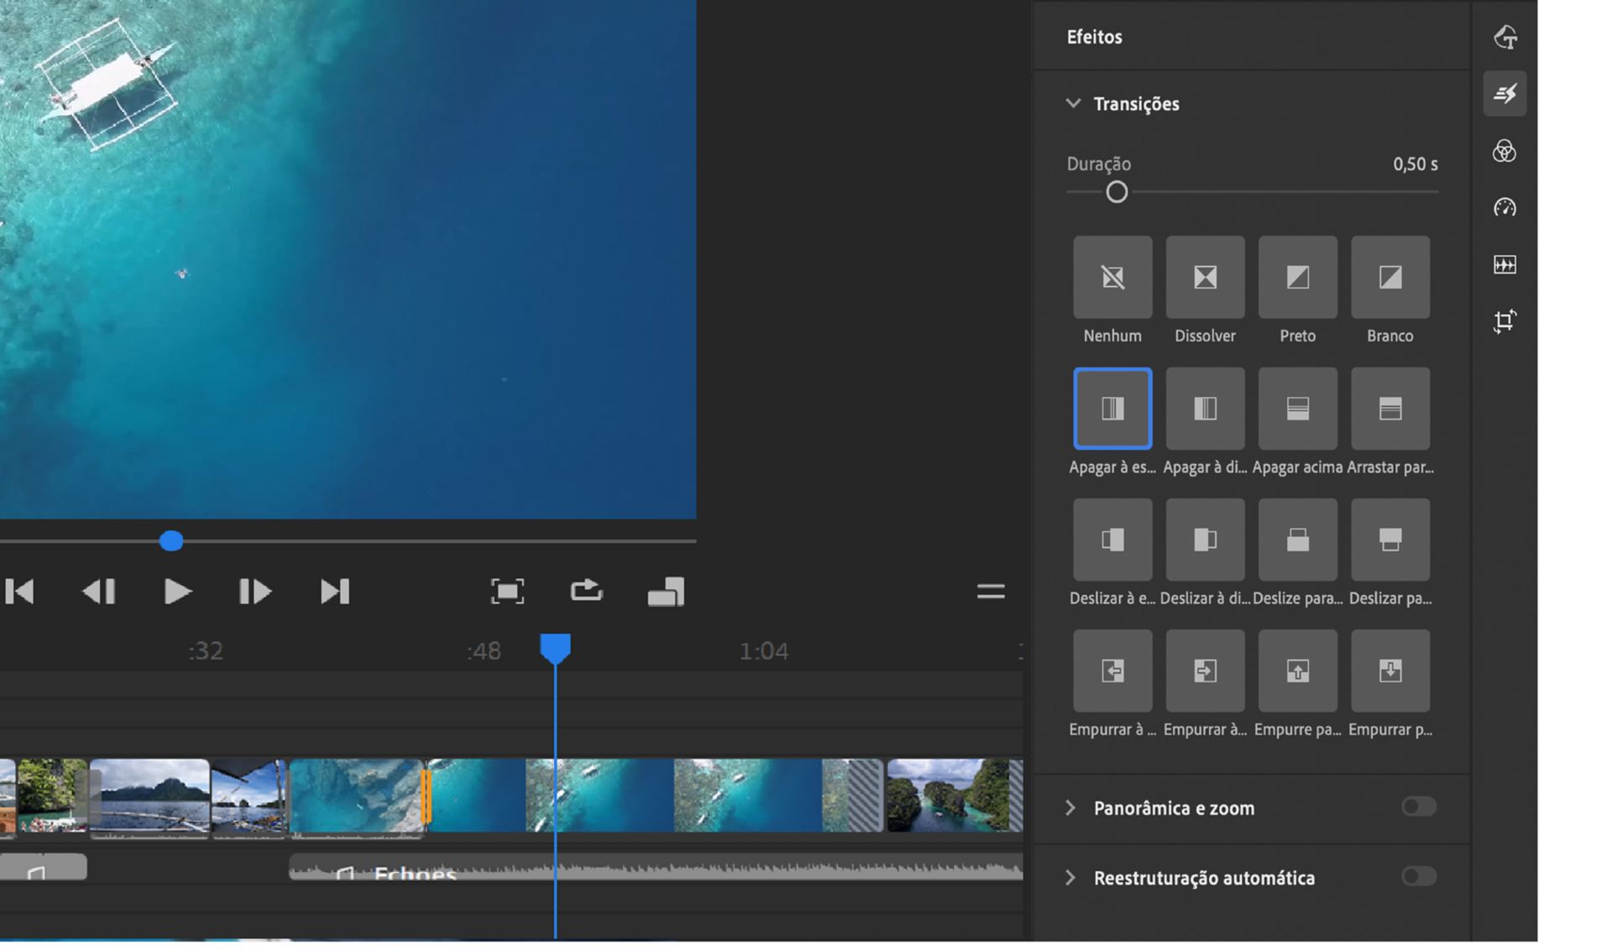
Task: Select Apagar acima wipe transition
Action: 1297,409
